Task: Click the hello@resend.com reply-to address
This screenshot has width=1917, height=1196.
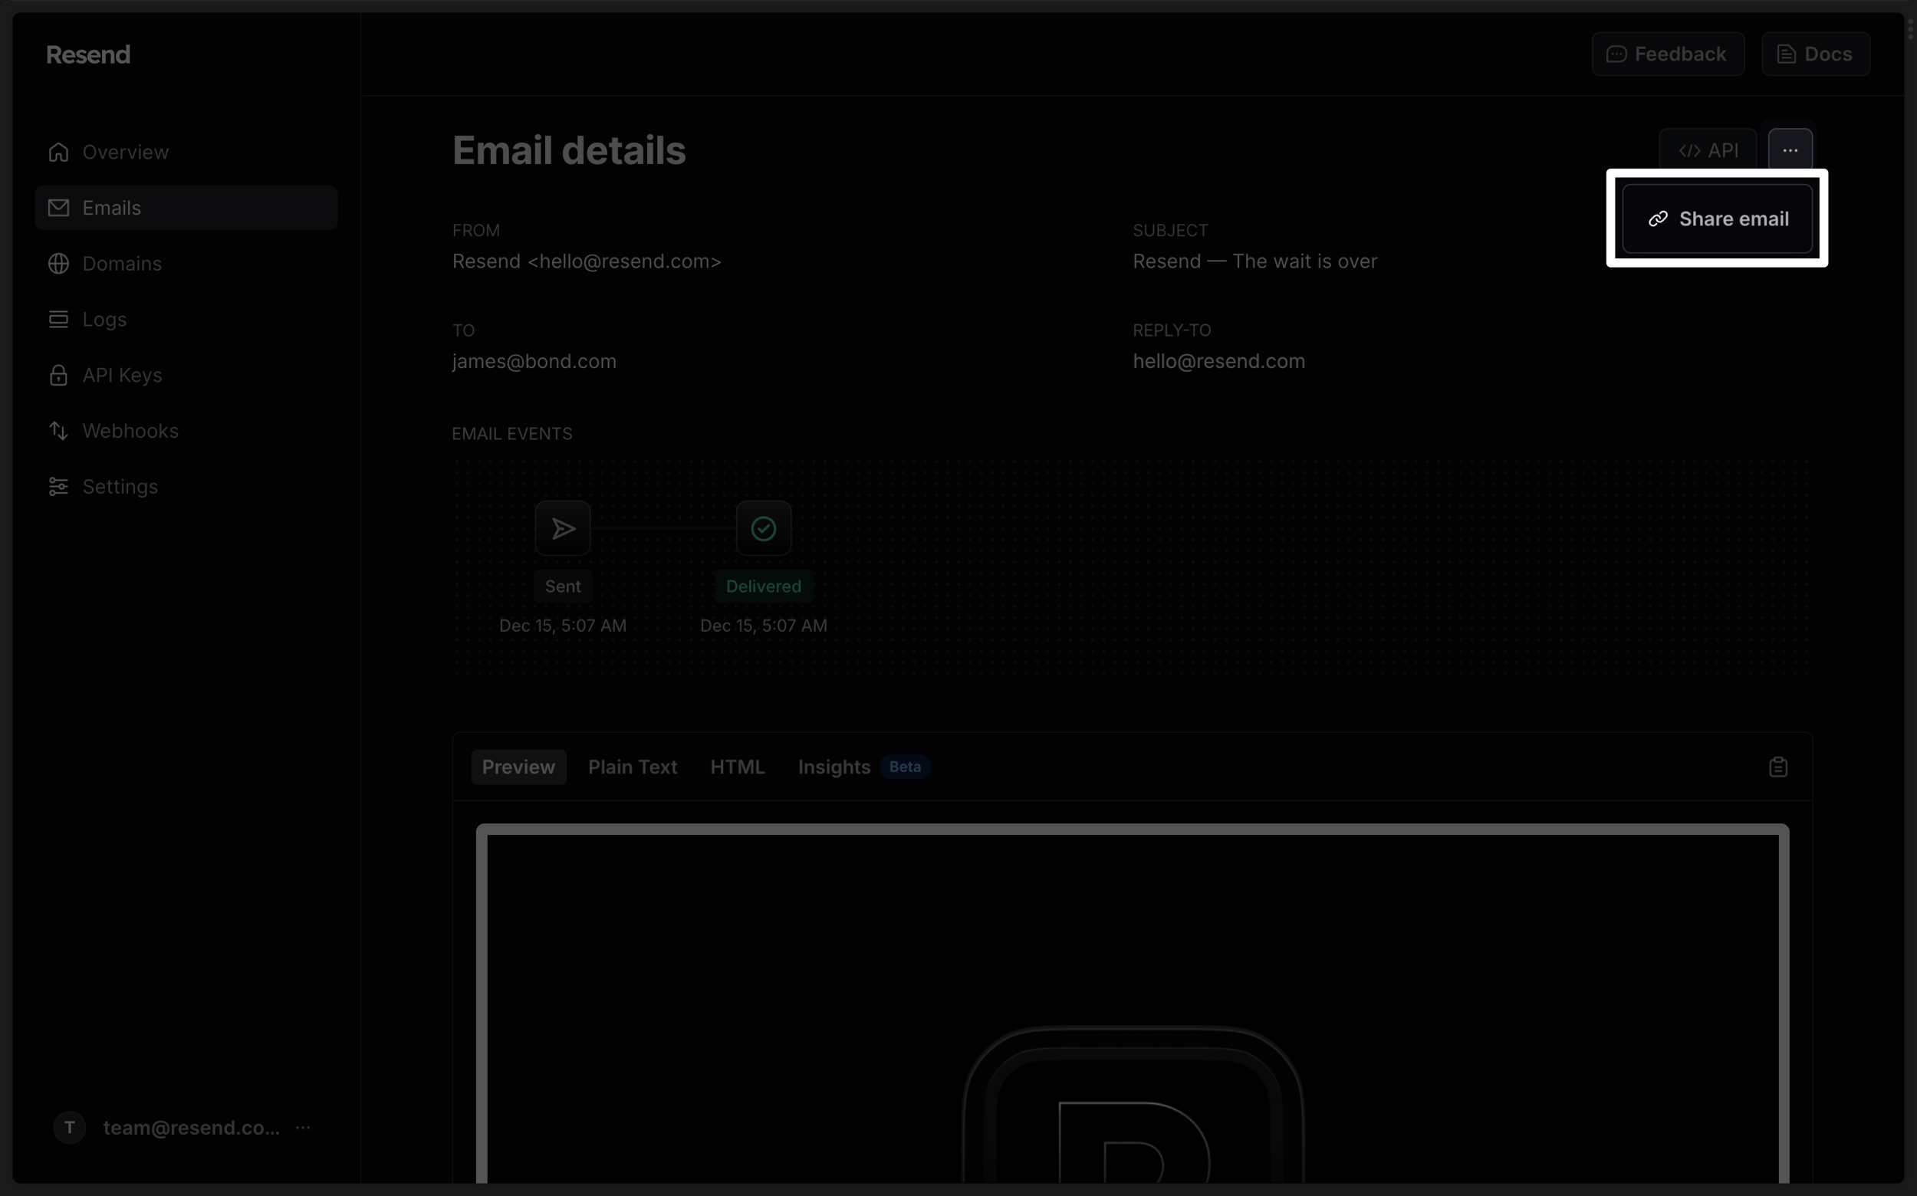Action: tap(1219, 362)
